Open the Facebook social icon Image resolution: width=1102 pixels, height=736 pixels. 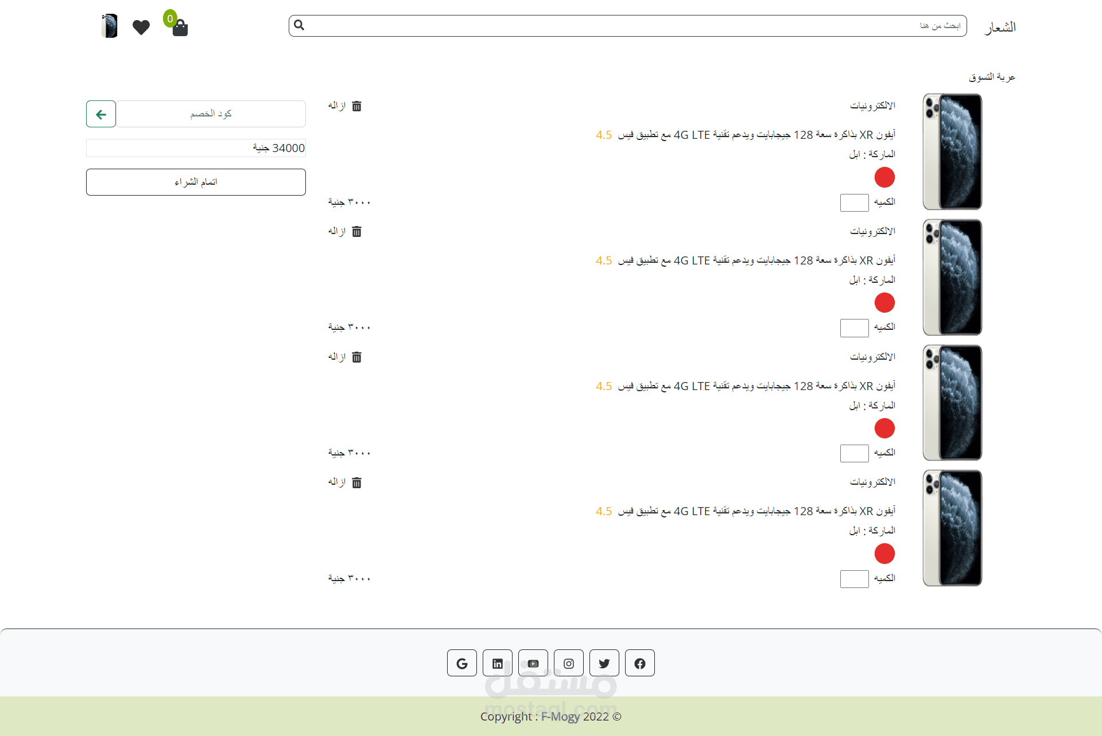[x=639, y=663]
